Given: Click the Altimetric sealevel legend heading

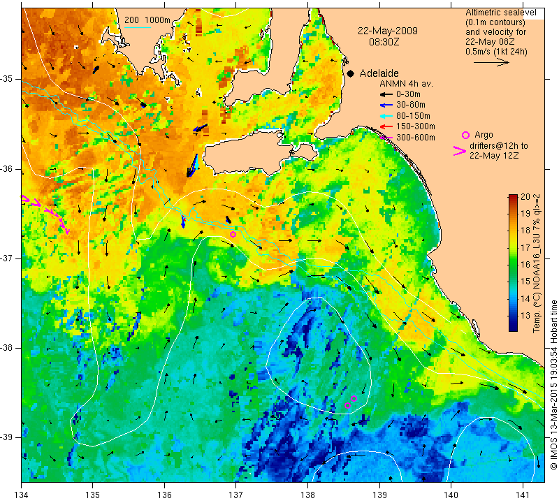Looking at the screenshot, I should 500,13.
